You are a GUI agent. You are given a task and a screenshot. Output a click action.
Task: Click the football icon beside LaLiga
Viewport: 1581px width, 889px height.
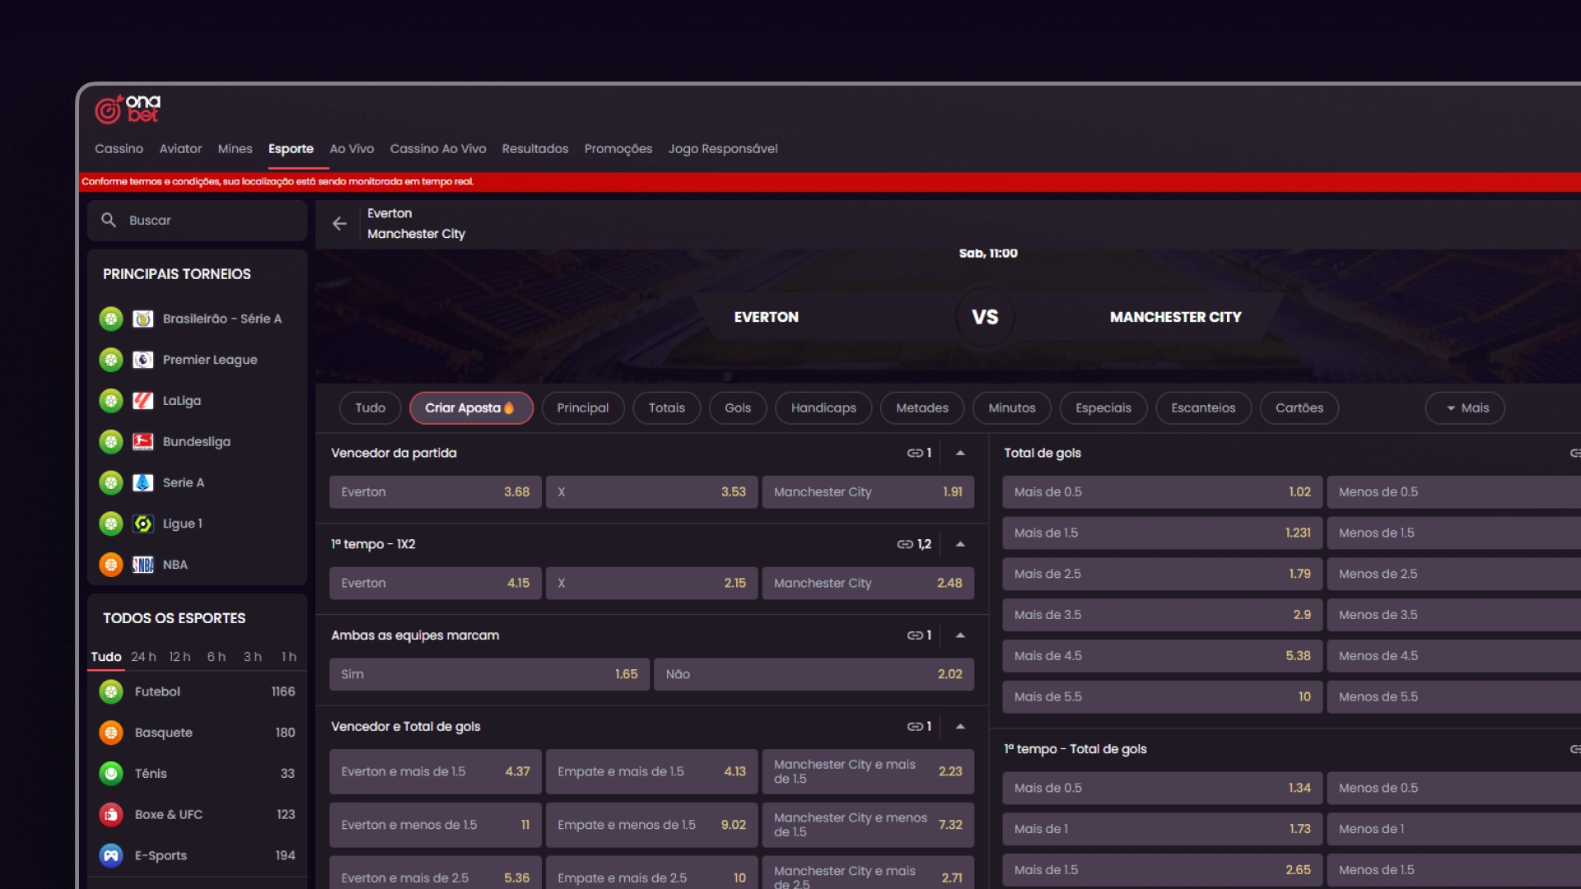pos(110,401)
